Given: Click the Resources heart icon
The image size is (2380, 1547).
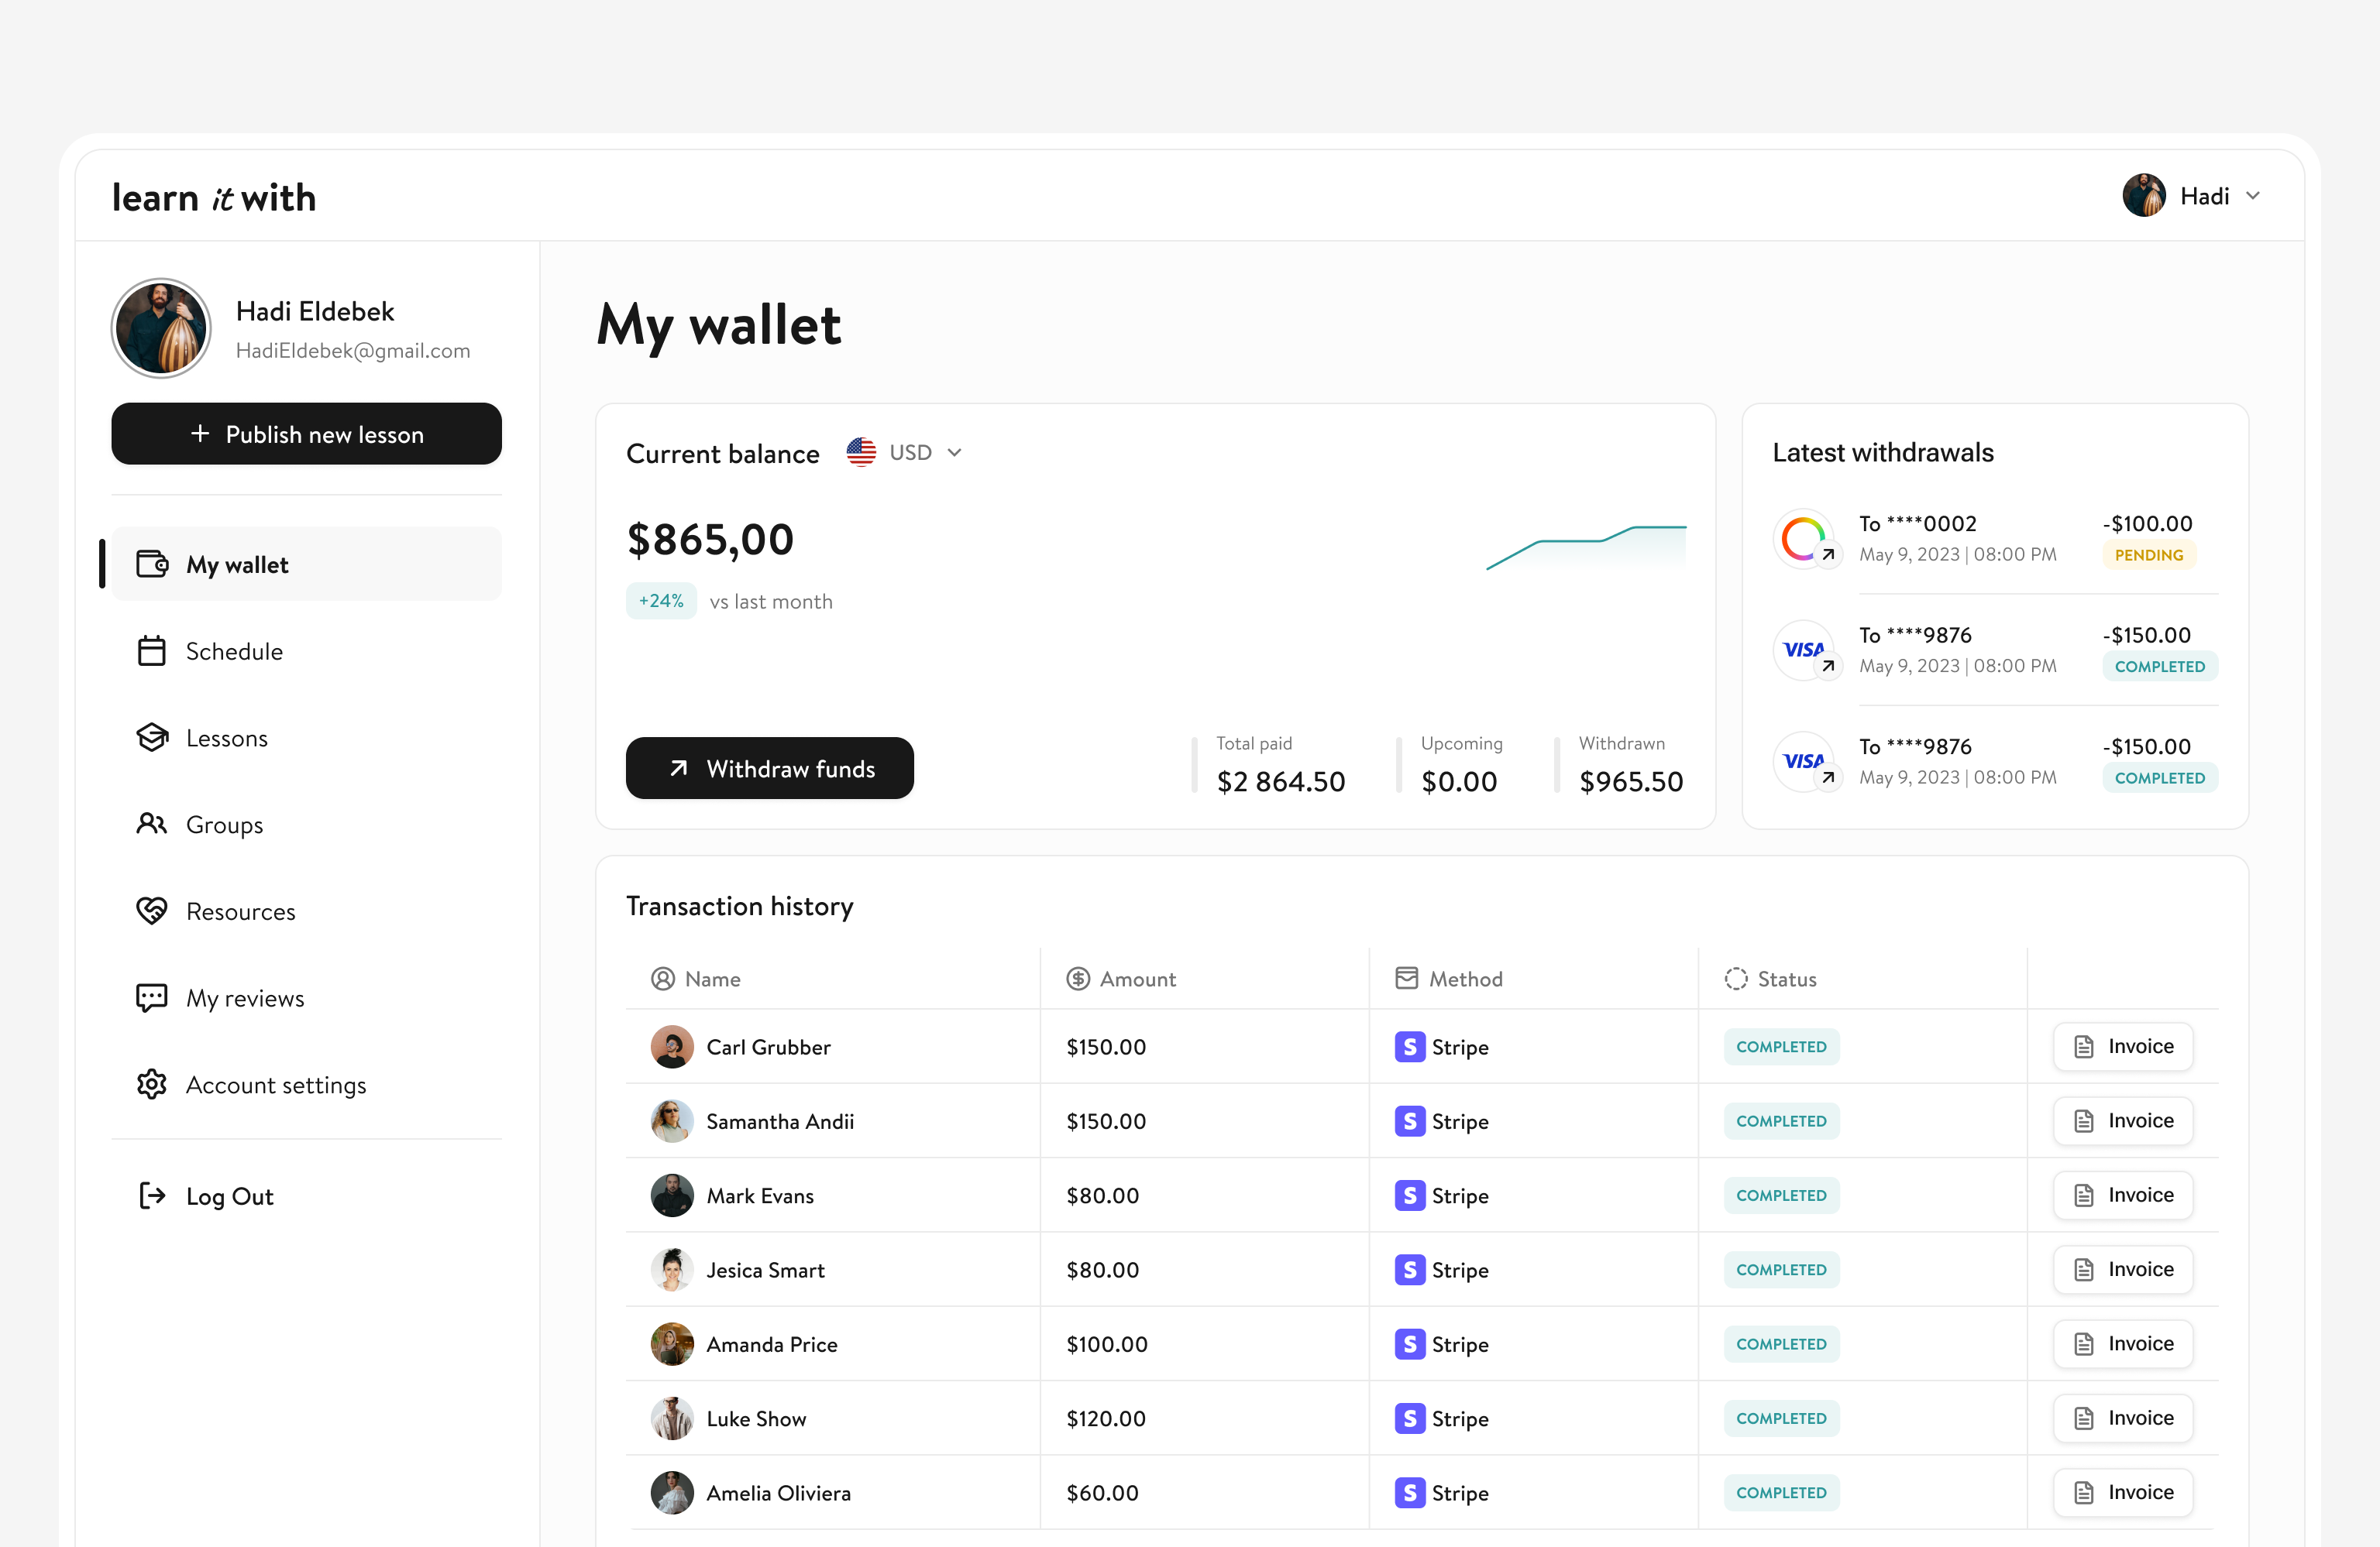Looking at the screenshot, I should (152, 911).
